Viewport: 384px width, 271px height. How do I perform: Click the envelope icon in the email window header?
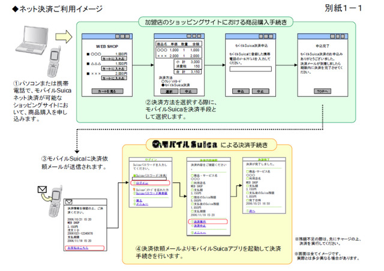point(69,201)
